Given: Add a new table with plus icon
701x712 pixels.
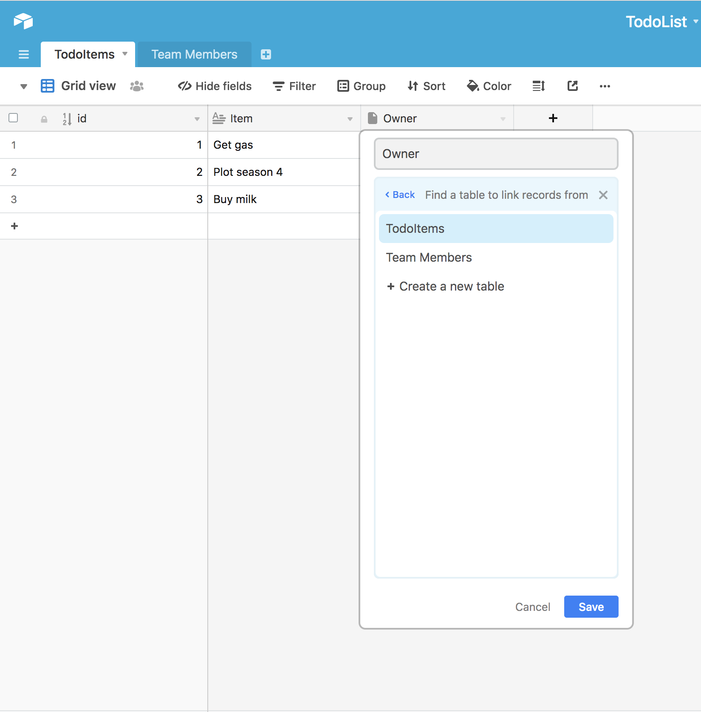Looking at the screenshot, I should pyautogui.click(x=266, y=54).
